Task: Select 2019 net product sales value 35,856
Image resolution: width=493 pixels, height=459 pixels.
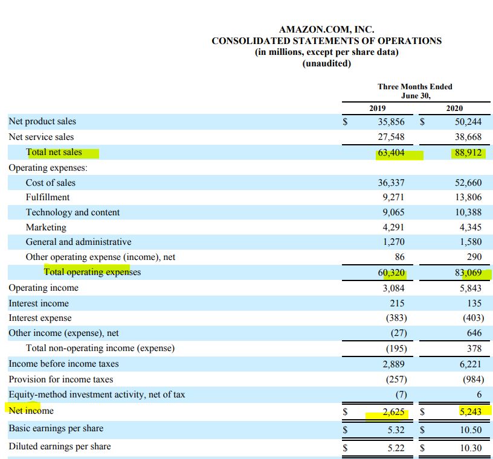Action: click(391, 121)
